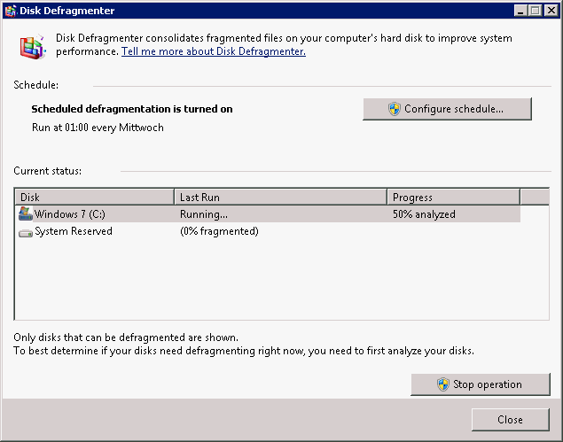The image size is (563, 442).
Task: Stop the running defragment operation
Action: click(481, 384)
